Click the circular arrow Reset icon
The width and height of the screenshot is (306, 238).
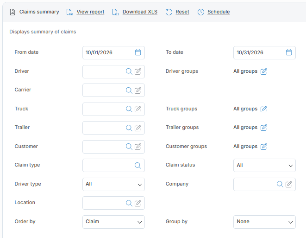(169, 12)
